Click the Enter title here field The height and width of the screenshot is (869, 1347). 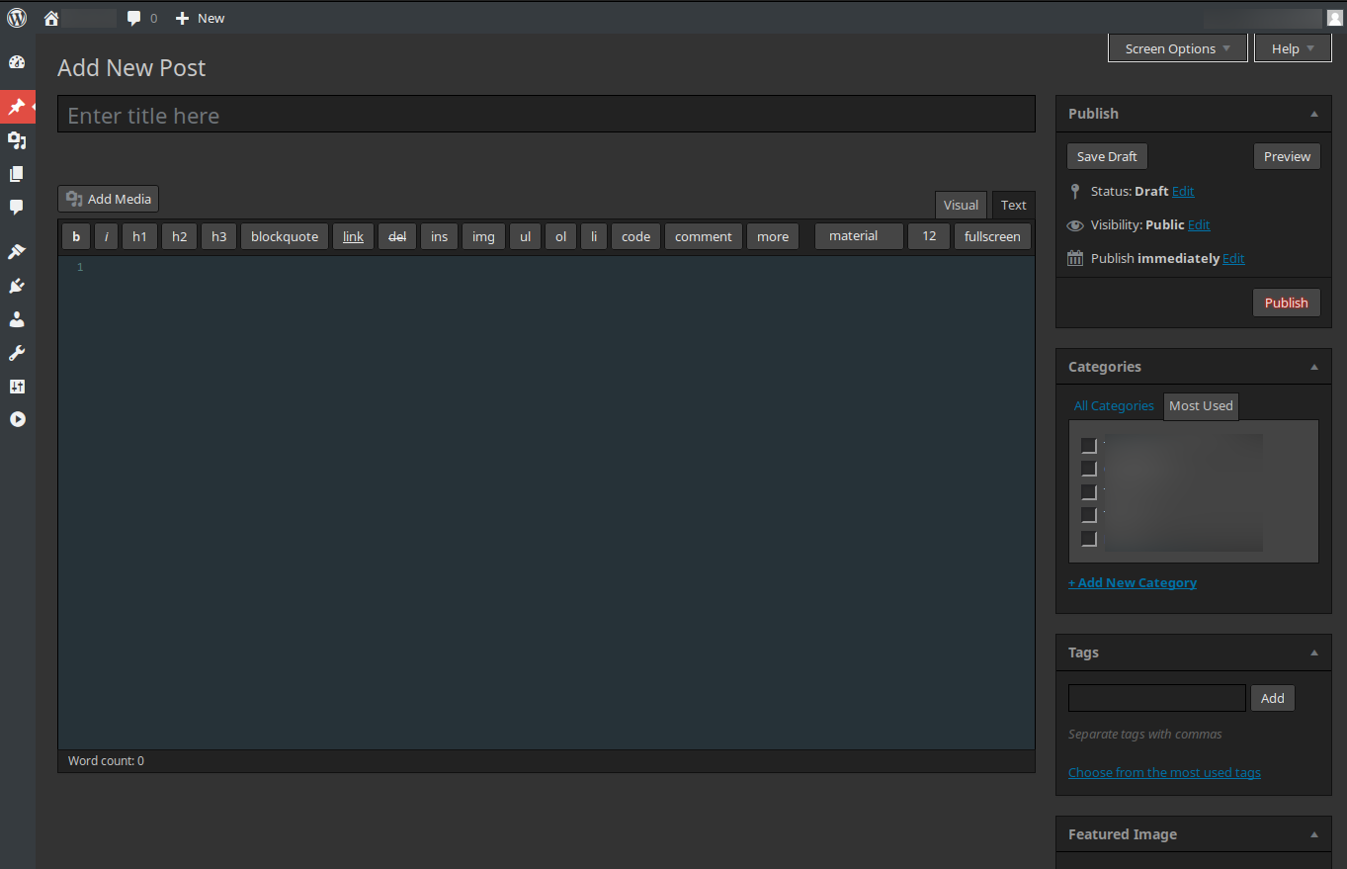coord(546,114)
